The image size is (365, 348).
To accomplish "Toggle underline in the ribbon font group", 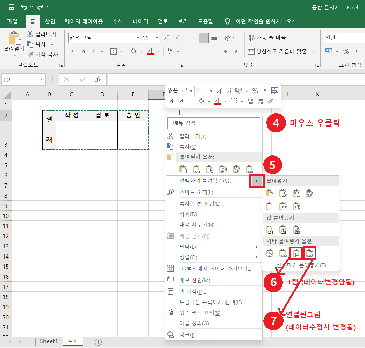I will click(94, 51).
